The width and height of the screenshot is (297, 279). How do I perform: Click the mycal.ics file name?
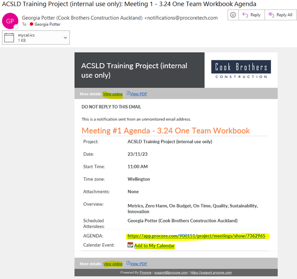[26, 35]
